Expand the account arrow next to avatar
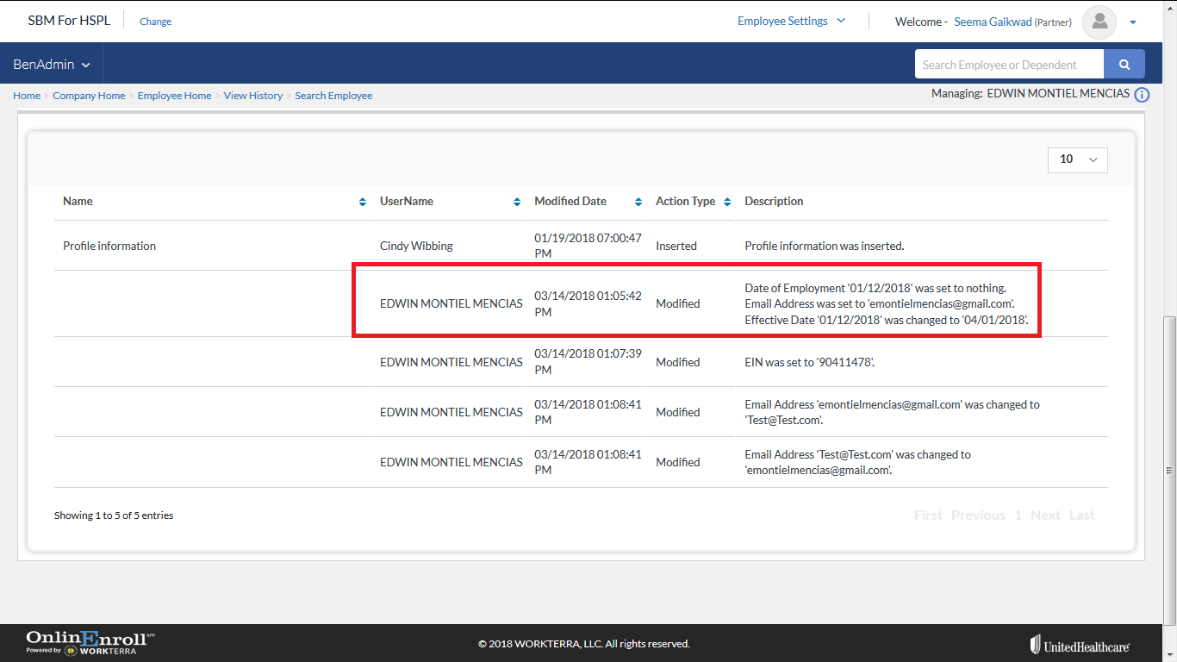 1133,22
